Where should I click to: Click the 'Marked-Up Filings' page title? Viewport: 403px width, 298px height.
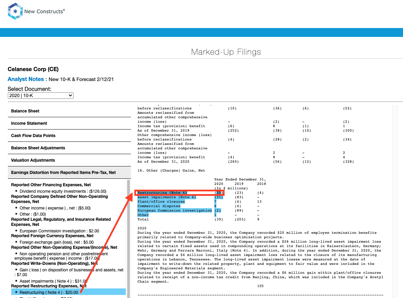pyautogui.click(x=226, y=52)
